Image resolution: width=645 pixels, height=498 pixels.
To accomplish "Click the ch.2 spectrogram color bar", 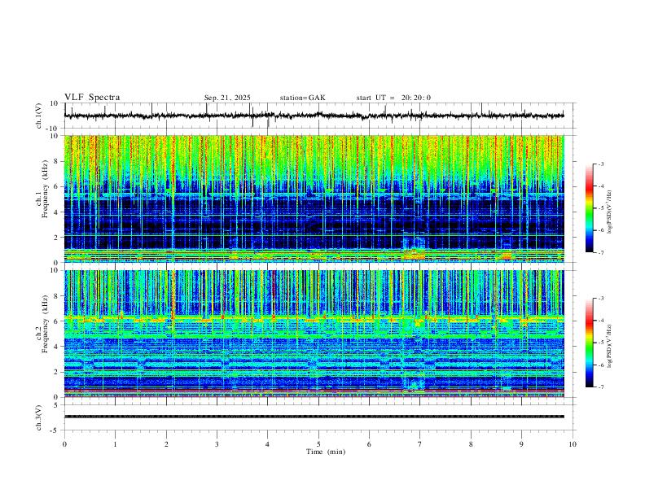I will click(x=589, y=343).
